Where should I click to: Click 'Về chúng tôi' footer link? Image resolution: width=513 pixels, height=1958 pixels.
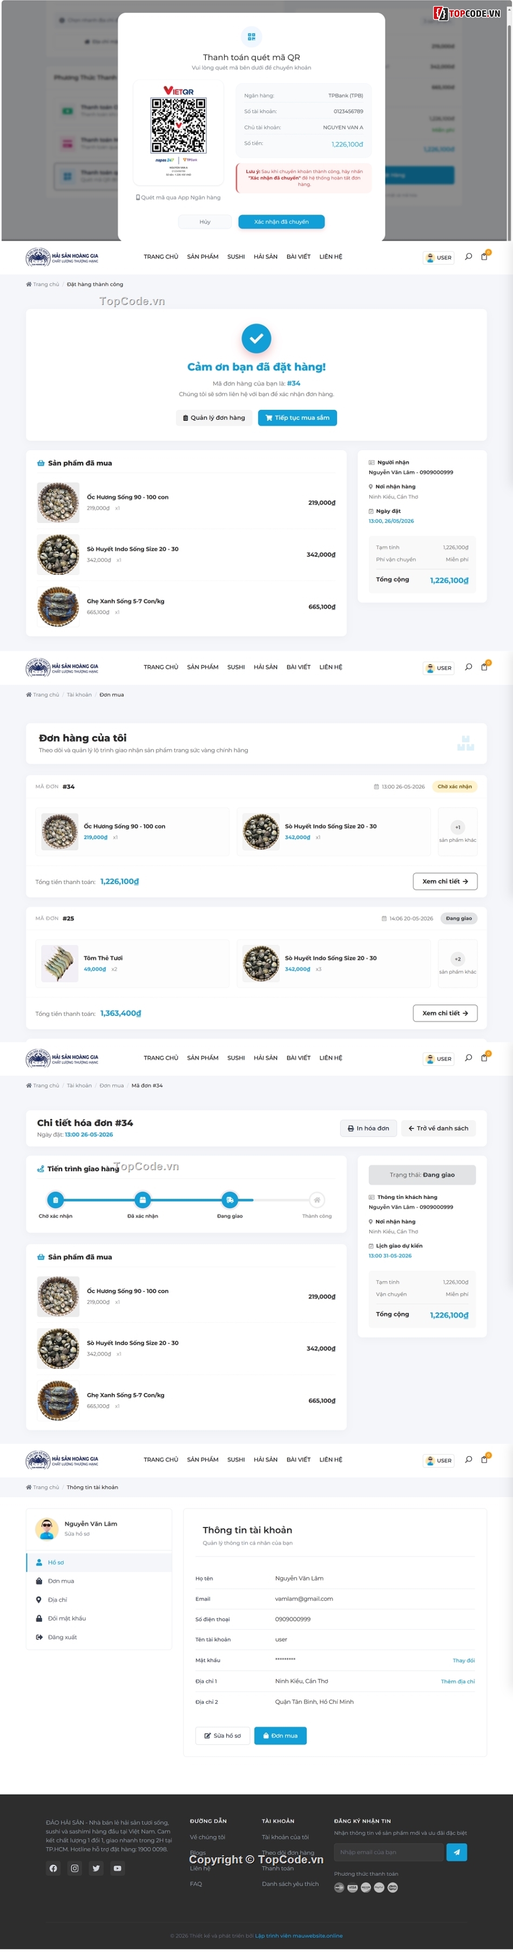[x=207, y=1837]
